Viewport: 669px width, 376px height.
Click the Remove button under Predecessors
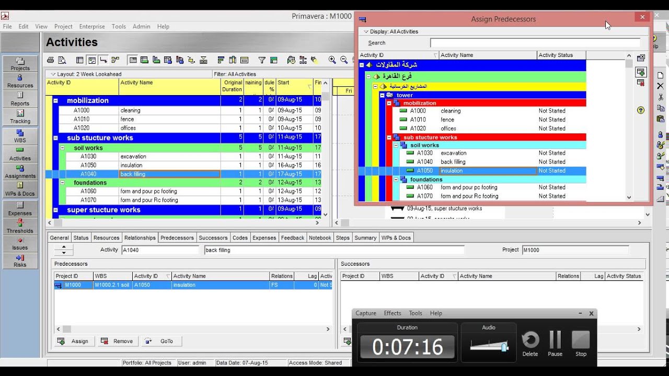[118, 341]
